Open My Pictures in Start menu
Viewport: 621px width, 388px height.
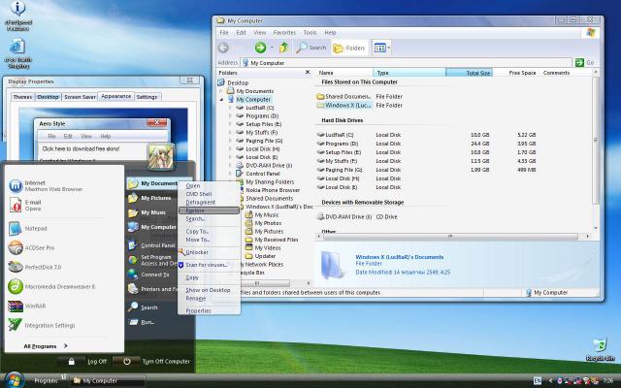pos(149,198)
